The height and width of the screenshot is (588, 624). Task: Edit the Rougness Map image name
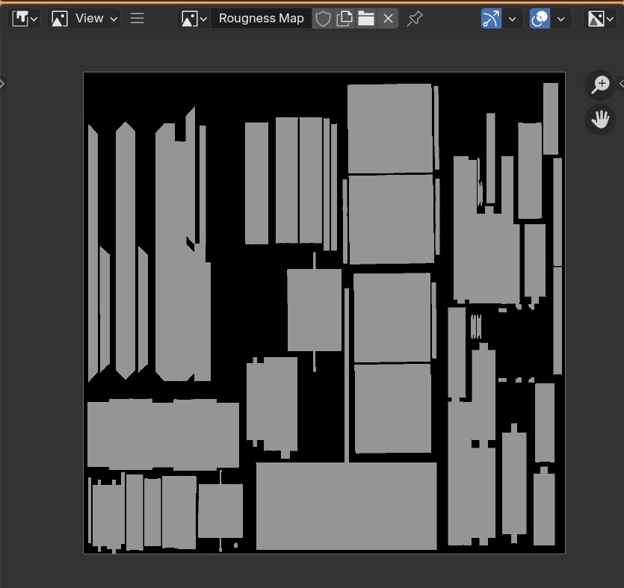click(x=261, y=18)
